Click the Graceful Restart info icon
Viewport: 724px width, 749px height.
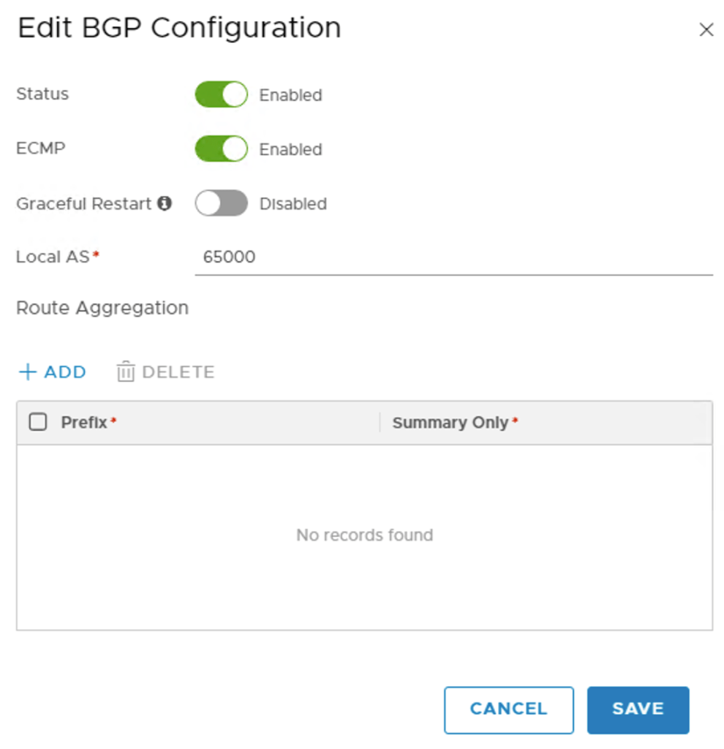[165, 203]
